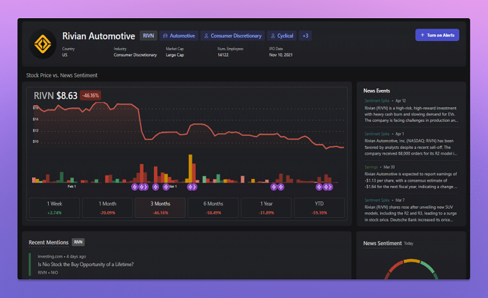This screenshot has height=298, width=488.
Task: Click the 'Rivian Automotive' company name title
Action: pyautogui.click(x=99, y=36)
